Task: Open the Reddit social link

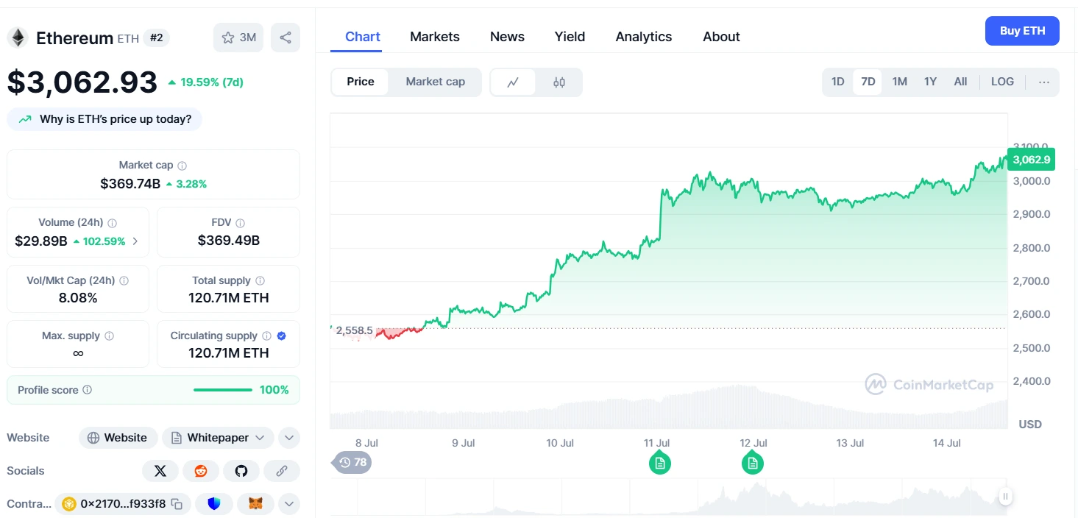Action: point(201,471)
